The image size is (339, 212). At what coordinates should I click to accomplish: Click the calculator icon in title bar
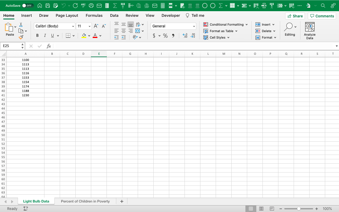tap(162, 6)
